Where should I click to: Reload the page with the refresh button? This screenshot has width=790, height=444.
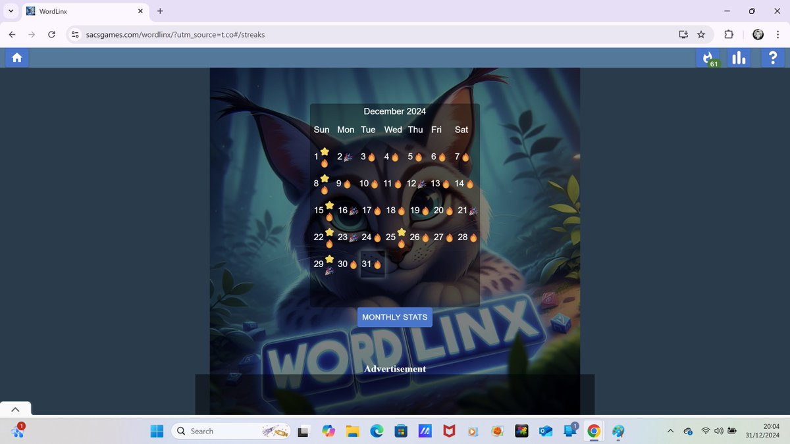[x=51, y=34]
